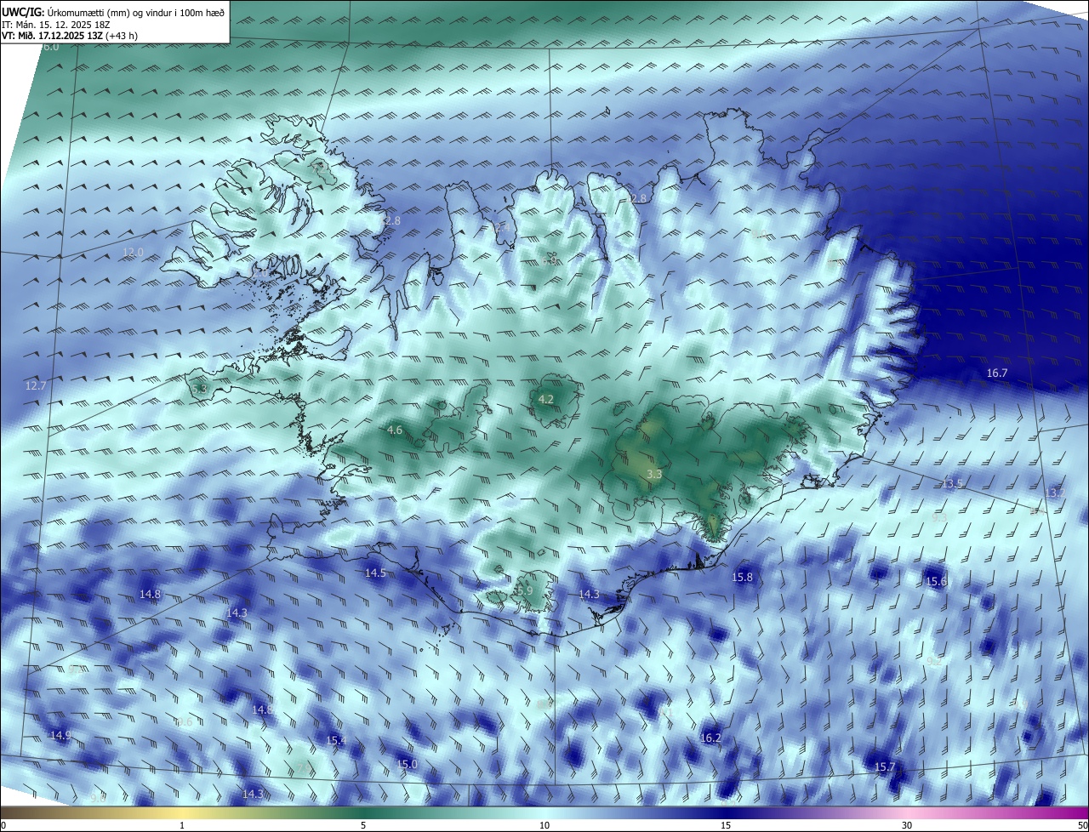Click the '1' tick on the colour scale
The height and width of the screenshot is (832, 1089).
point(182,826)
